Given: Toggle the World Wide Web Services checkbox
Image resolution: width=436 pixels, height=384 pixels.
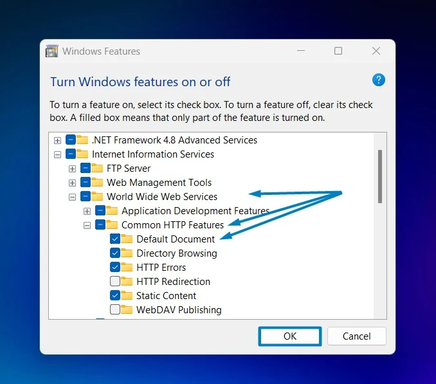Looking at the screenshot, I should [x=86, y=196].
